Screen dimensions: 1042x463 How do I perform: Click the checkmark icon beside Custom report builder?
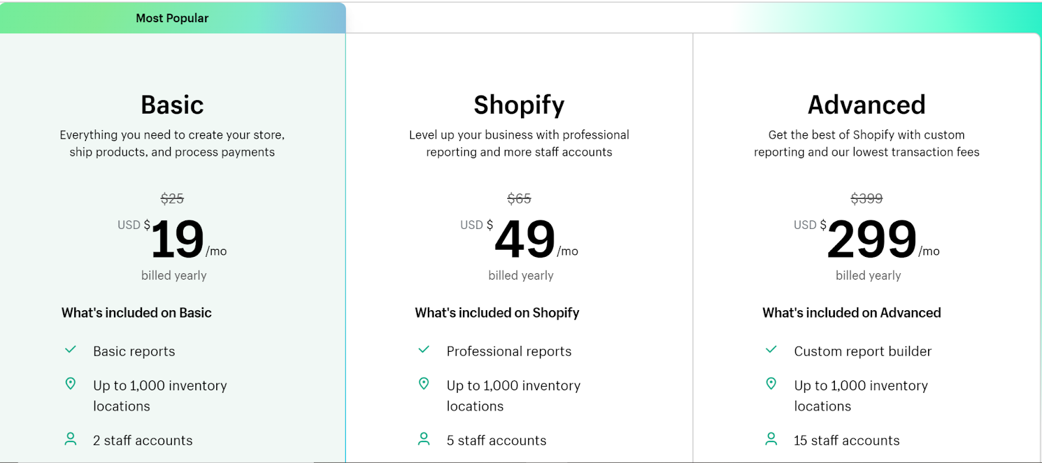click(771, 350)
